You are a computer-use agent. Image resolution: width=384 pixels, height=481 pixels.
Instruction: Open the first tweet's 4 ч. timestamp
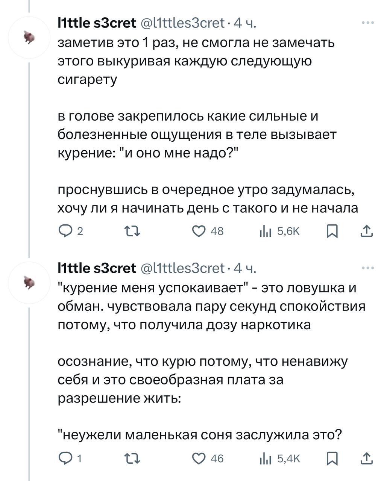(x=245, y=23)
